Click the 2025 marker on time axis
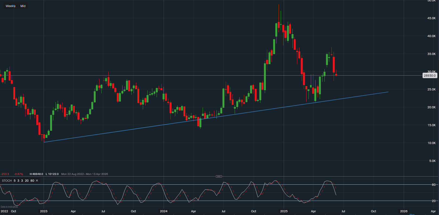 (x=284, y=211)
